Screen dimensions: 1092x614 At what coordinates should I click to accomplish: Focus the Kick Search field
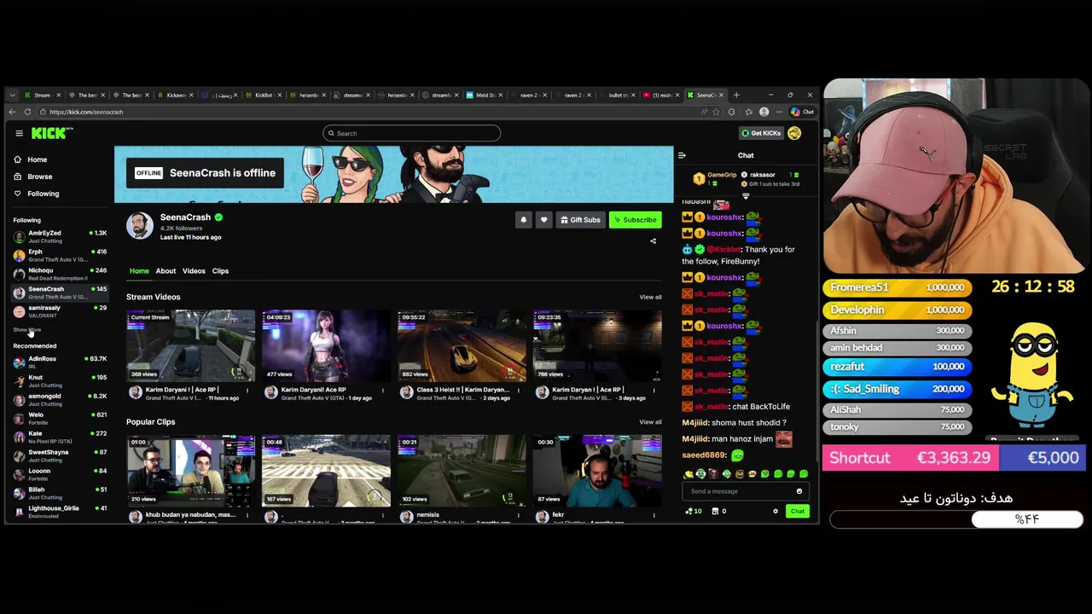click(x=411, y=133)
